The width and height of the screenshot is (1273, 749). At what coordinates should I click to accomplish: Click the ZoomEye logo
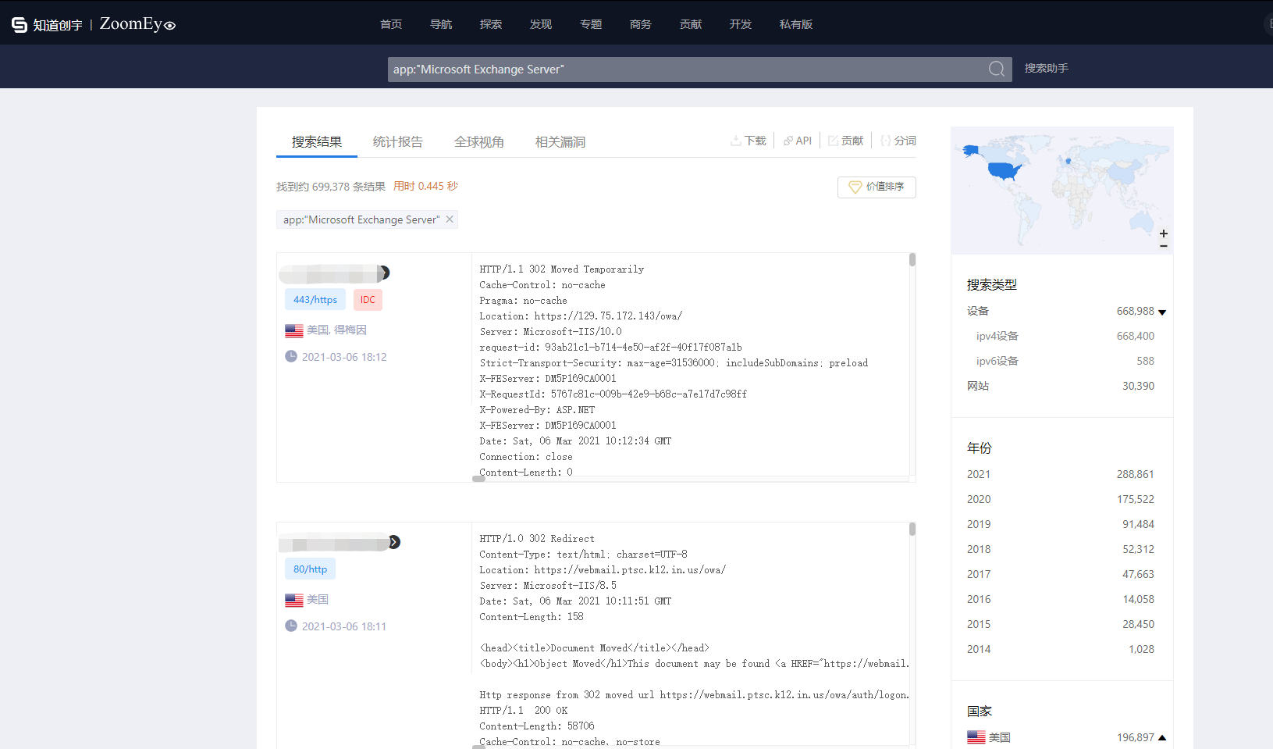[x=137, y=24]
